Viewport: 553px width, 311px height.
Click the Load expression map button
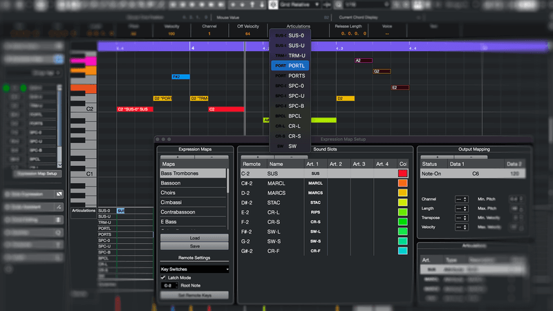point(194,238)
